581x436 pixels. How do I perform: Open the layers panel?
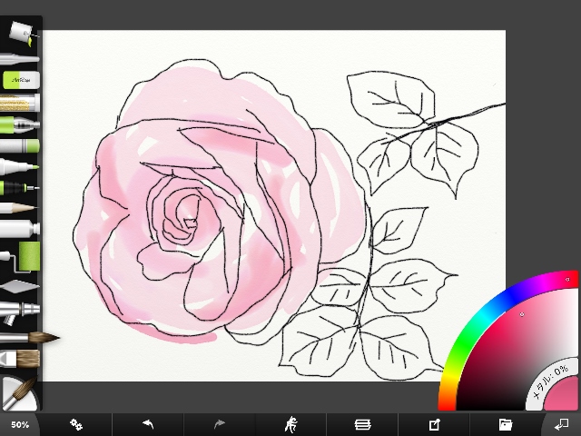click(x=362, y=424)
